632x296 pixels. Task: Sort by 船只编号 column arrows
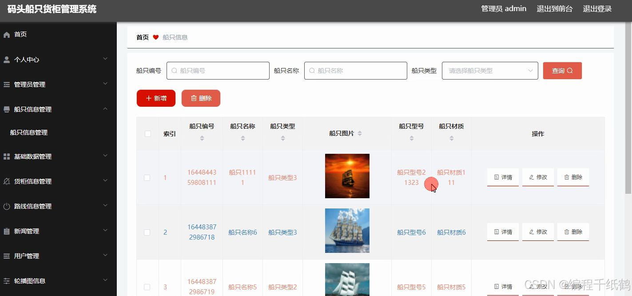202,138
